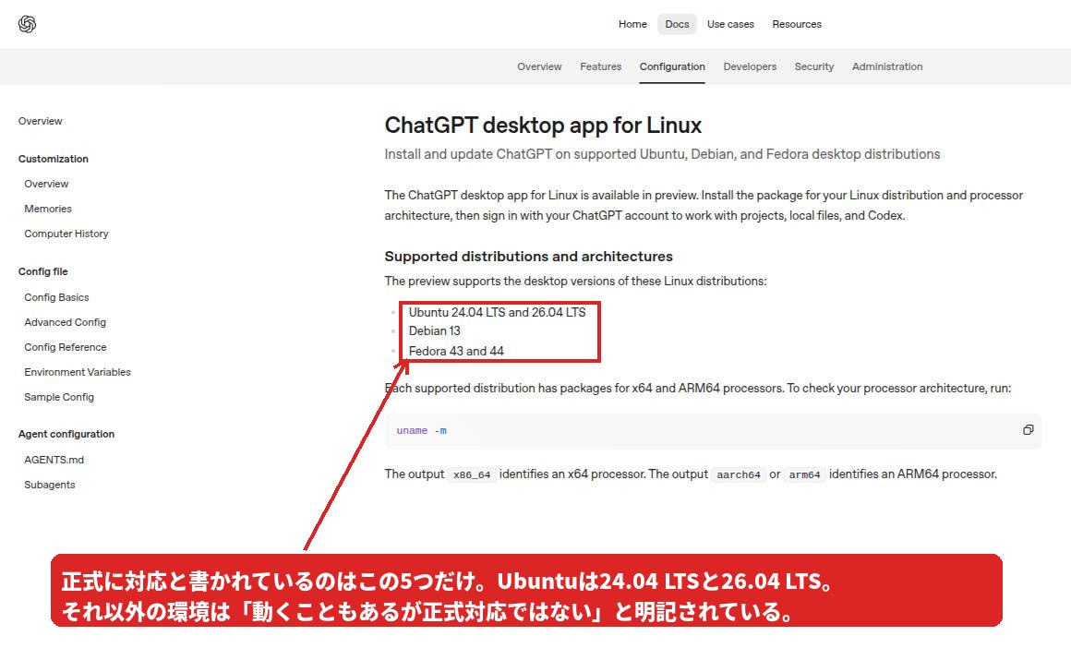Click the Config file section heading
The height and width of the screenshot is (660, 1071).
click(x=43, y=271)
